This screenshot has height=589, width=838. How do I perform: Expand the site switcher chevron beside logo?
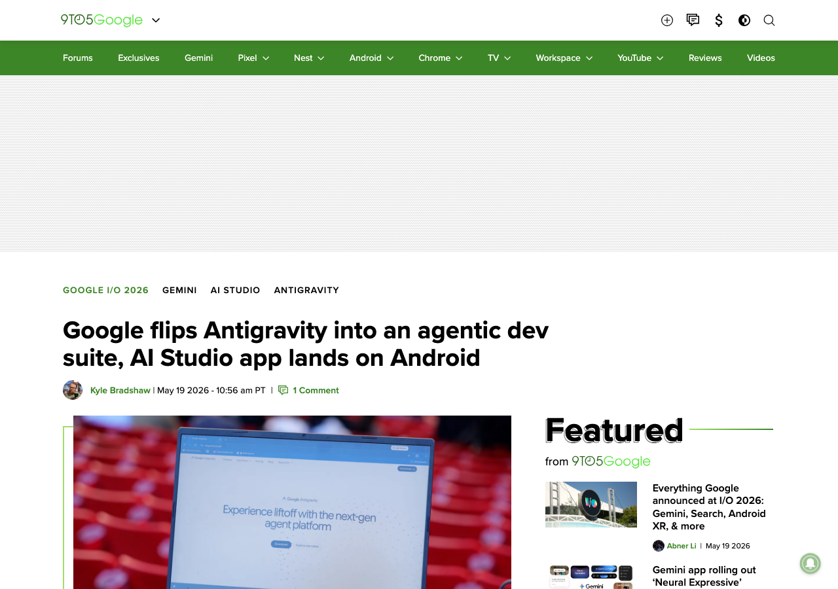point(156,20)
